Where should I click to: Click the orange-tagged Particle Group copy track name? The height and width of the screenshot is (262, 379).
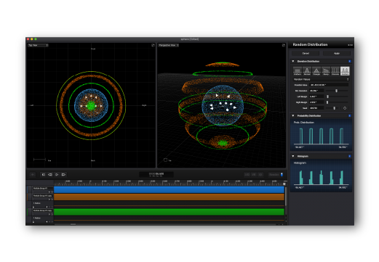point(42,195)
